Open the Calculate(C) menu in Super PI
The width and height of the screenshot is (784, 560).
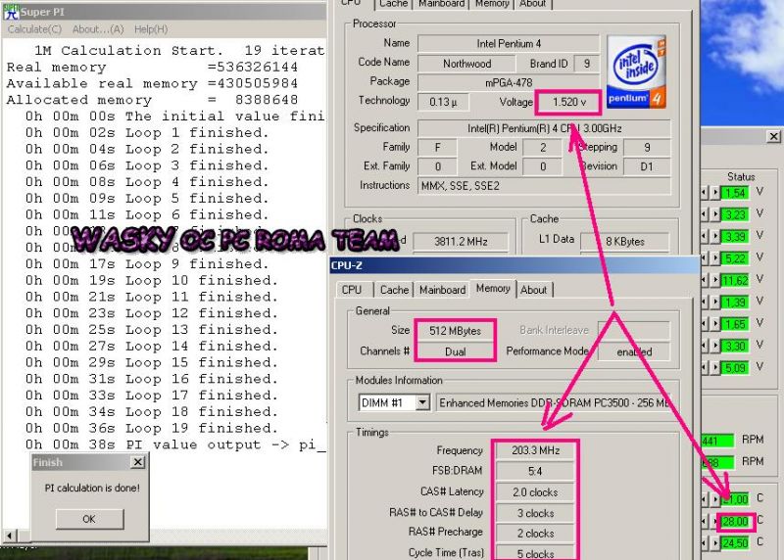[34, 29]
